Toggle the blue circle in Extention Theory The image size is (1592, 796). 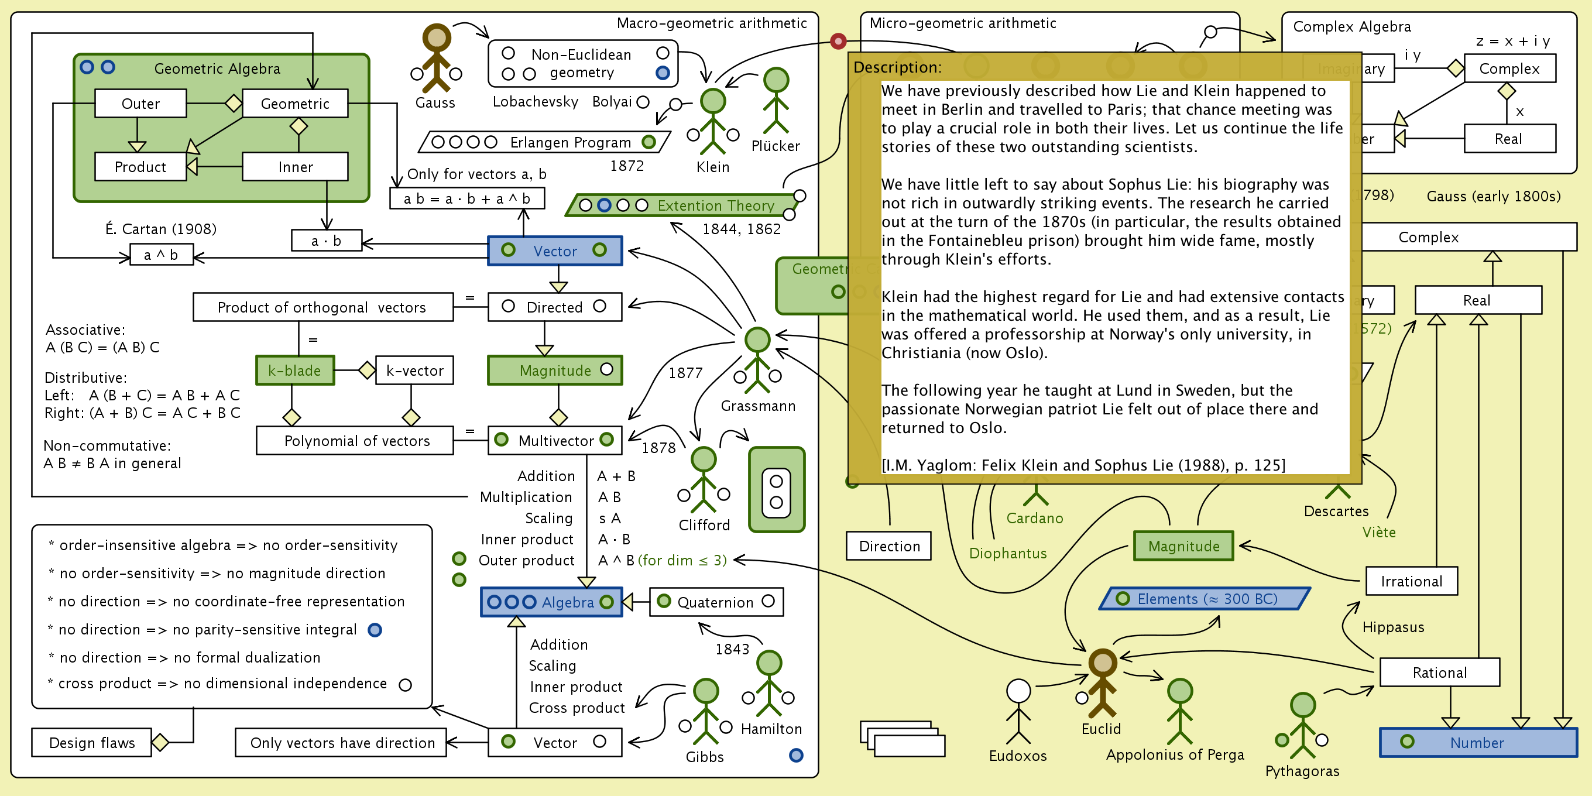(605, 205)
